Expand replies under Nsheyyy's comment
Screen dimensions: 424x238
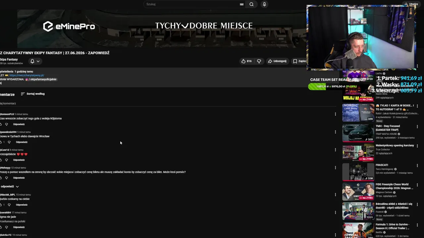[9, 186]
